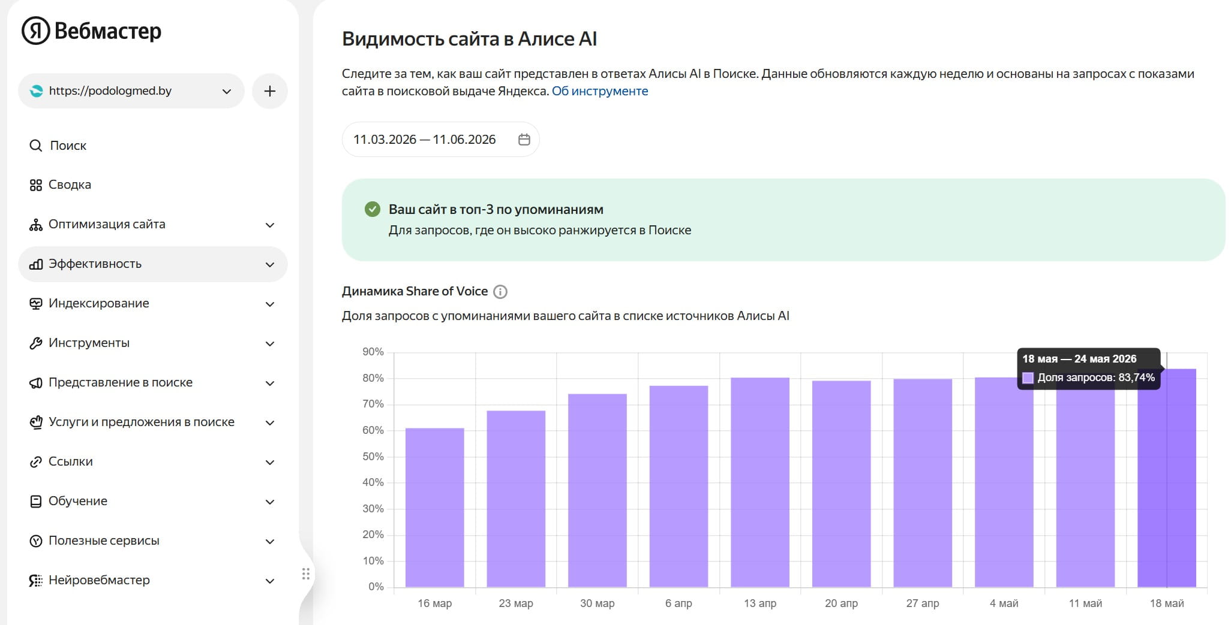
Task: Click the Yandex Webmaster logo icon
Action: 36,31
